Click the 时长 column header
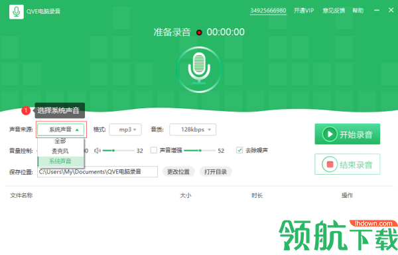Image resolution: width=398 pixels, height=255 pixels. point(257,195)
